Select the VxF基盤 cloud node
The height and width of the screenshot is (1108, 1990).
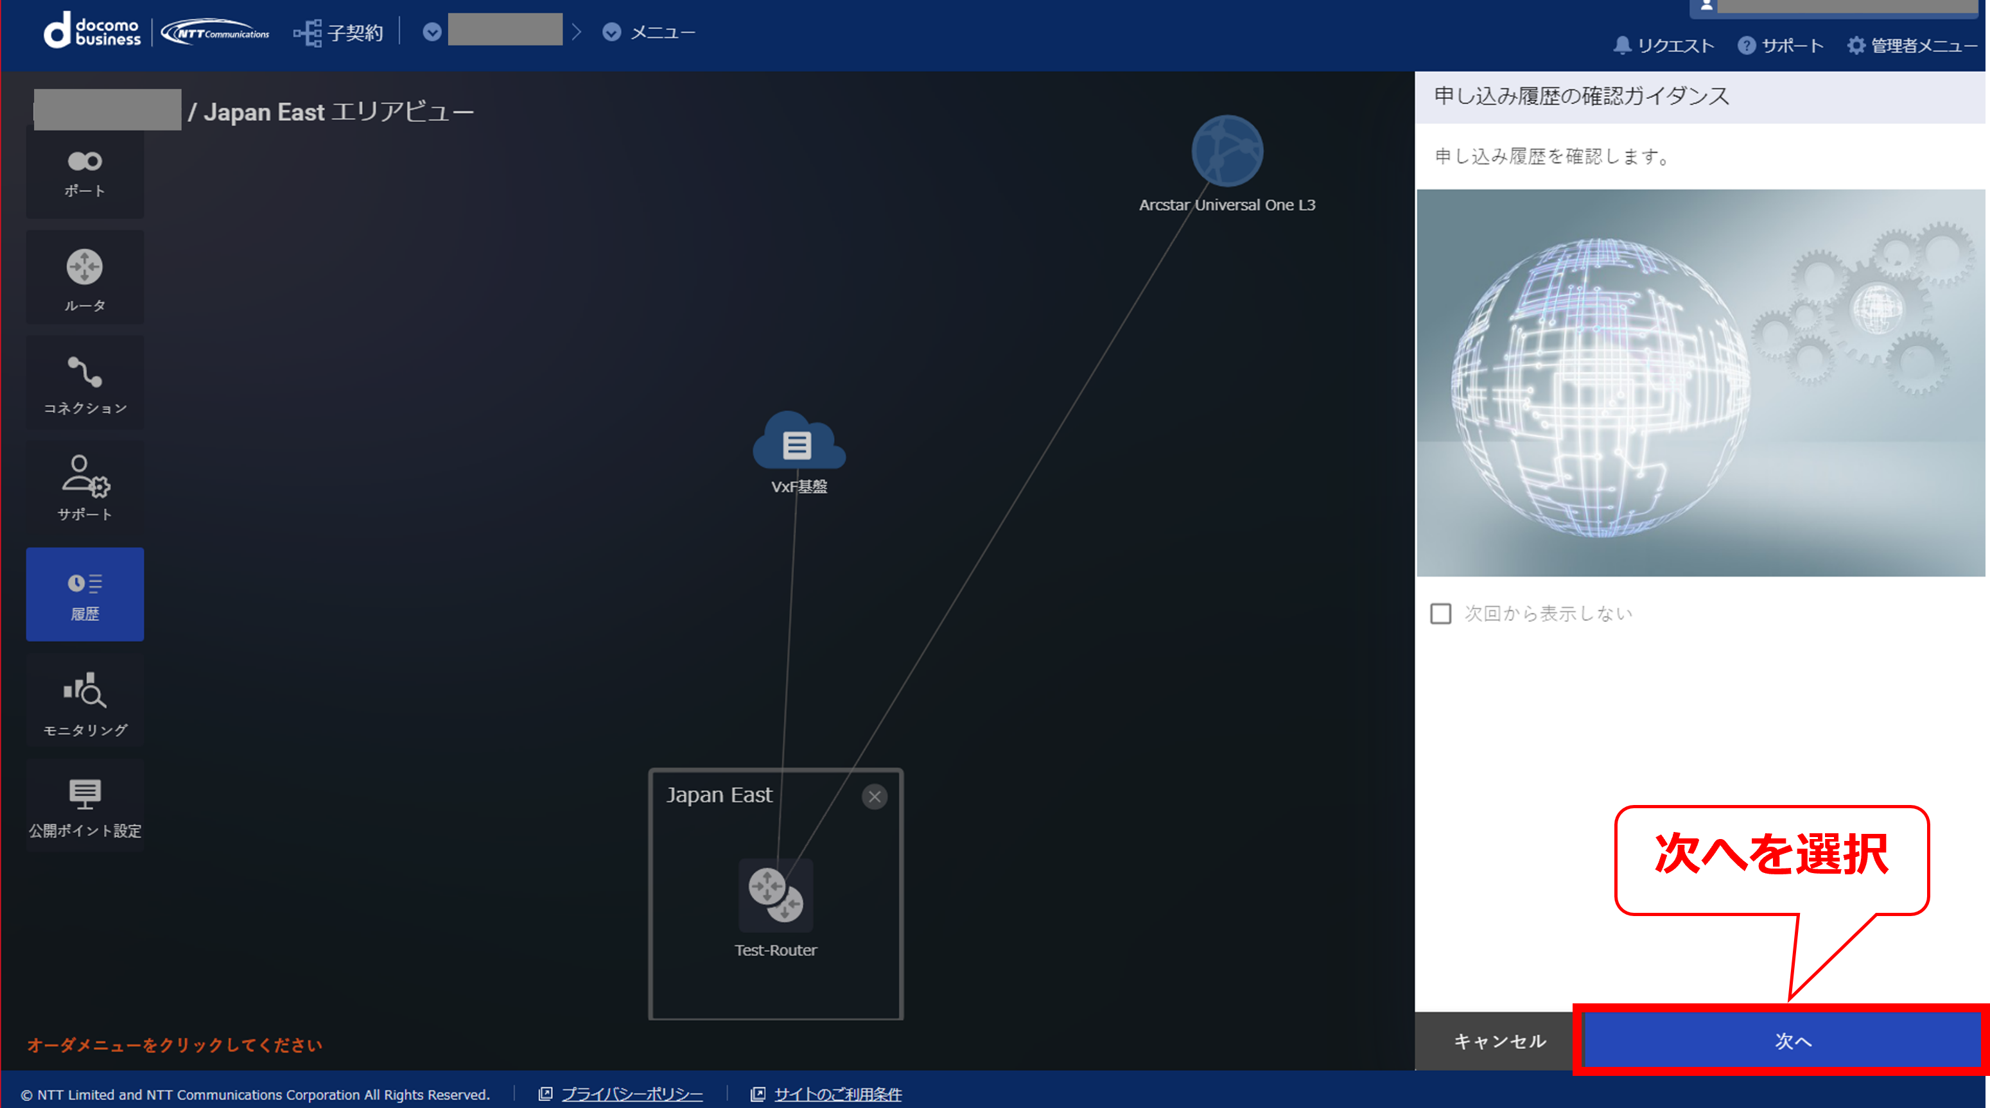click(x=799, y=442)
